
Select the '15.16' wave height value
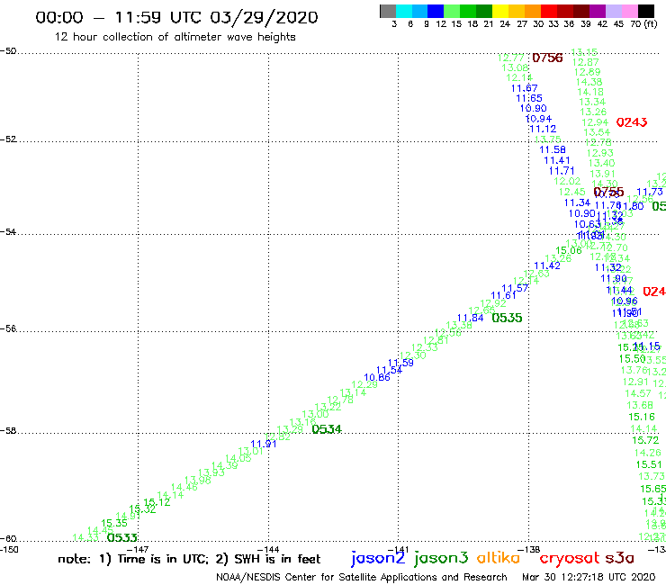[642, 418]
